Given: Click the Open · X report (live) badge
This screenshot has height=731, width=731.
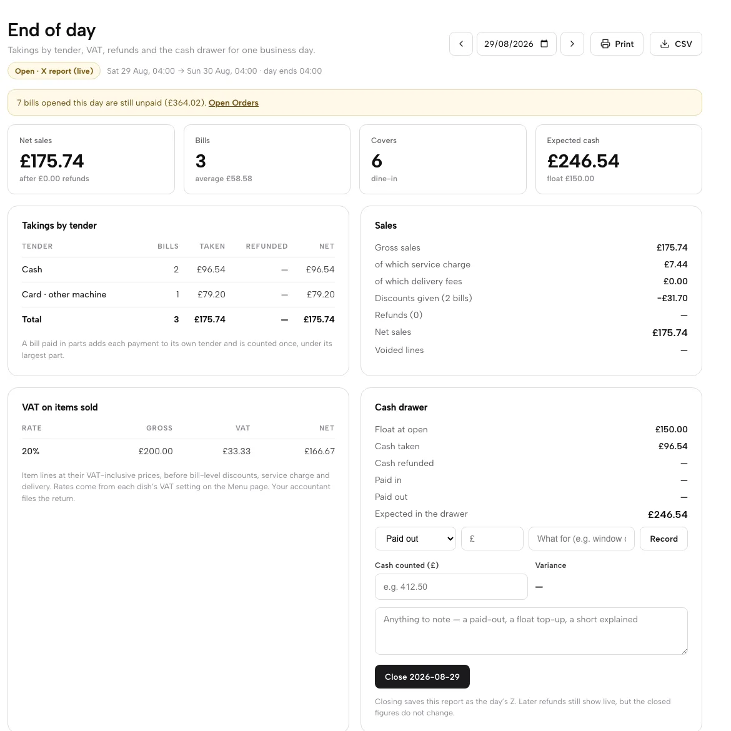Looking at the screenshot, I should point(54,71).
